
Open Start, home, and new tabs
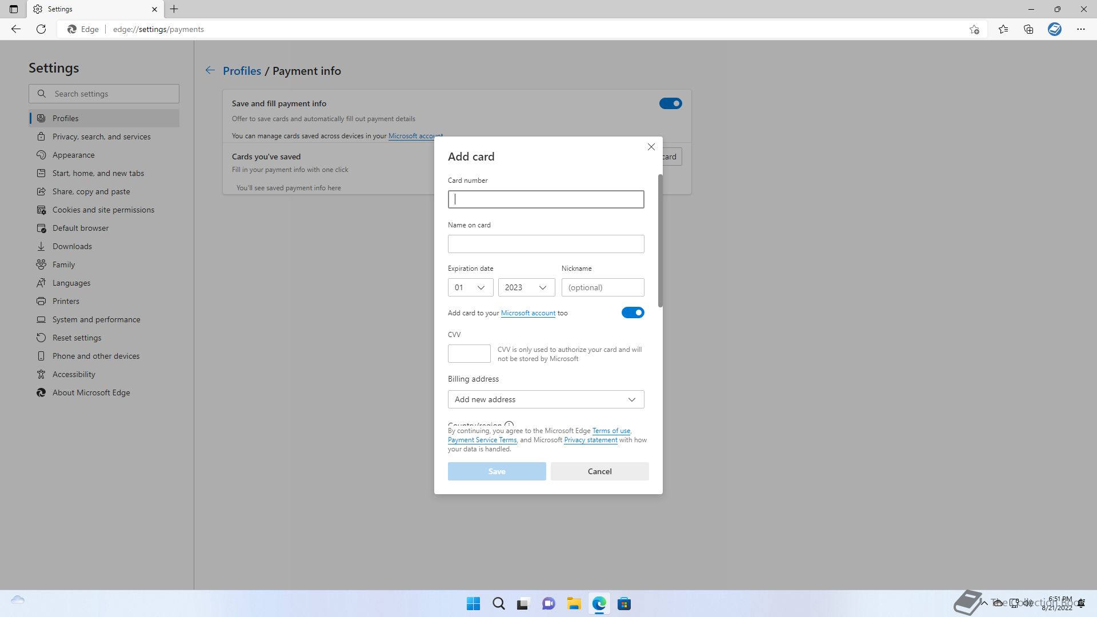104,173
